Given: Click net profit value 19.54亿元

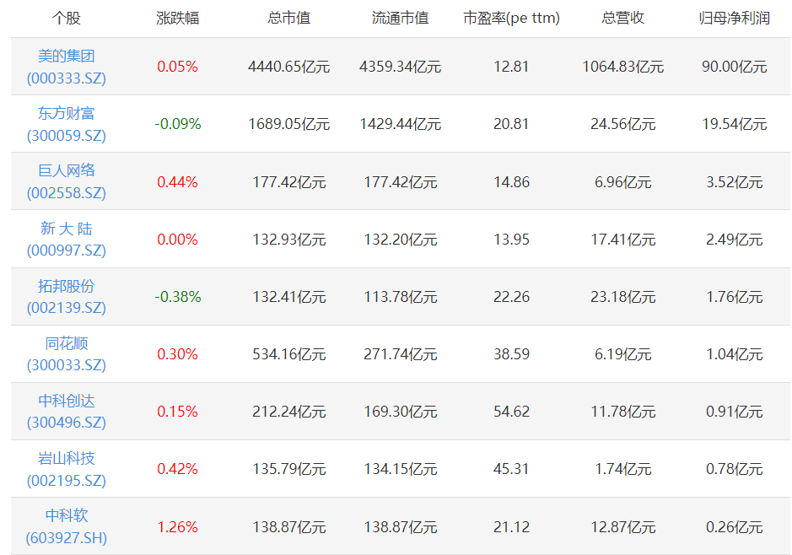Looking at the screenshot, I should 735,124.
